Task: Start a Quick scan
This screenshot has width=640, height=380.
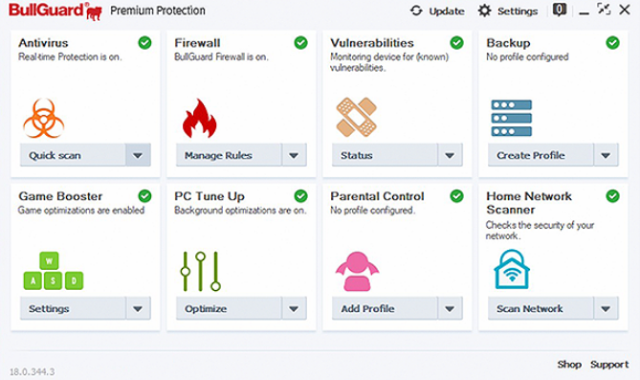Action: coord(73,155)
